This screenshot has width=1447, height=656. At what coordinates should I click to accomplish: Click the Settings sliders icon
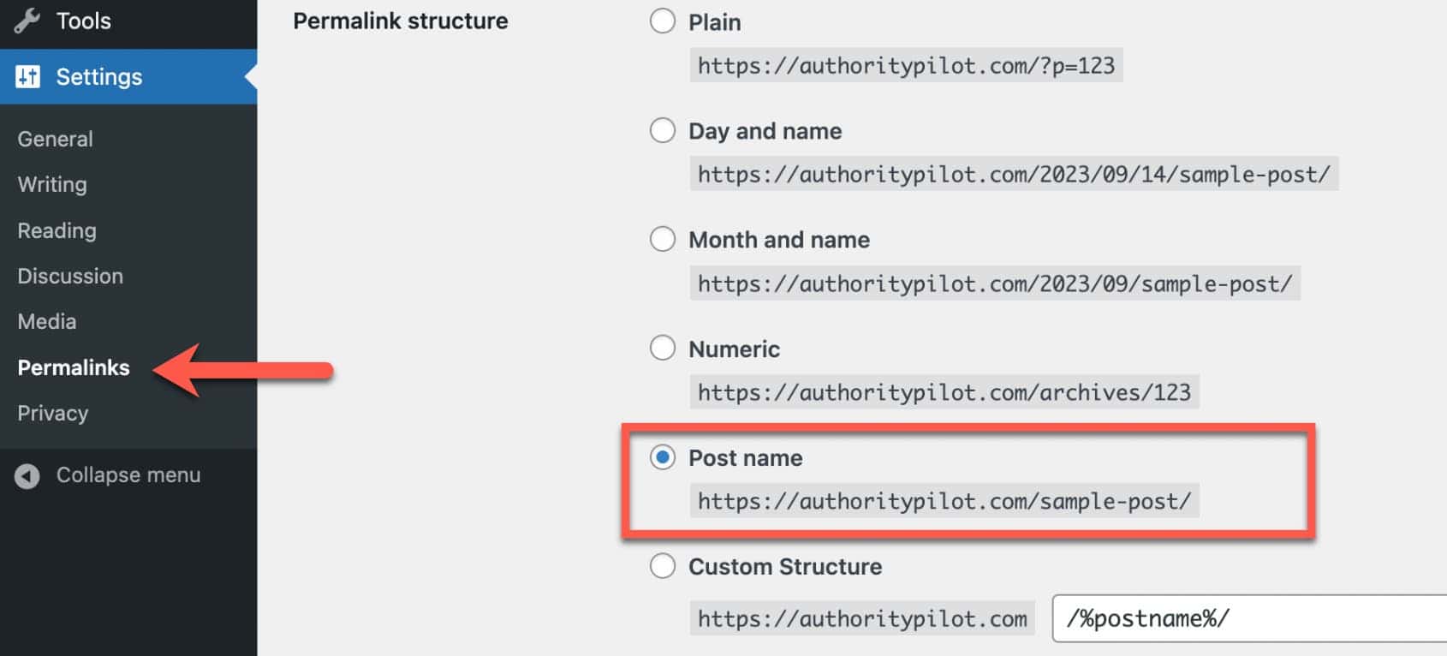pyautogui.click(x=27, y=76)
